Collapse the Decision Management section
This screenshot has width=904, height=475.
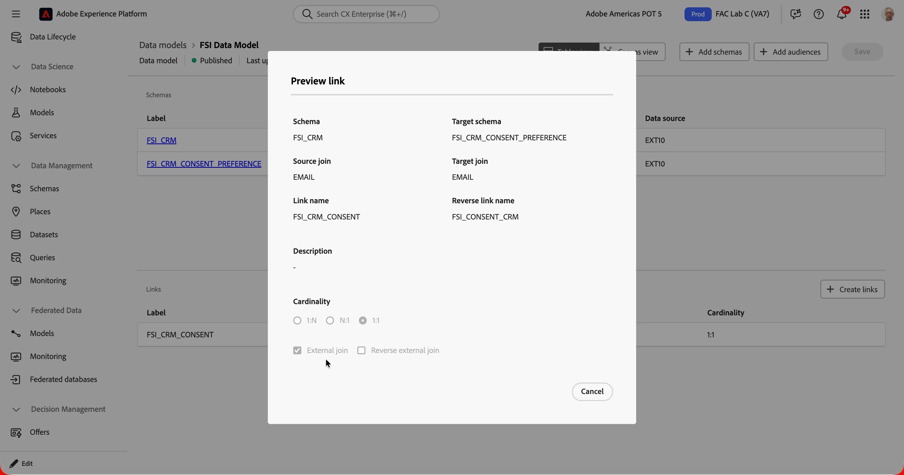tap(16, 409)
